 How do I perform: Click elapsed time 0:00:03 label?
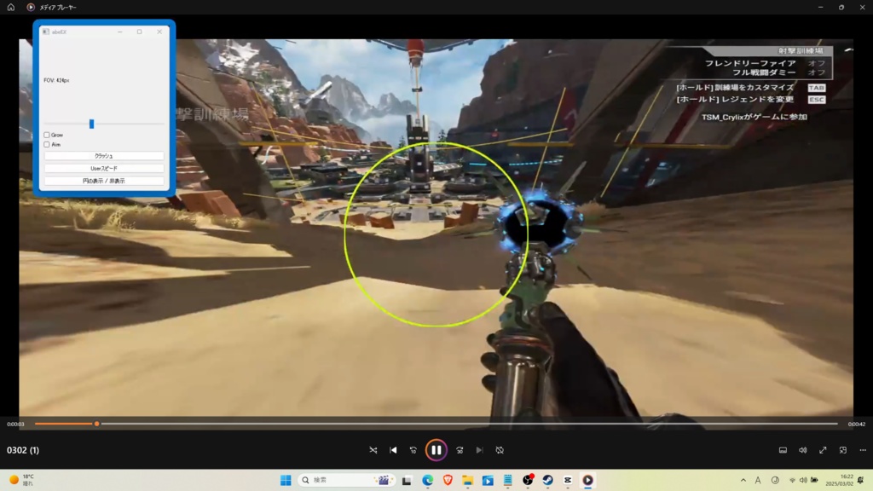tap(15, 425)
